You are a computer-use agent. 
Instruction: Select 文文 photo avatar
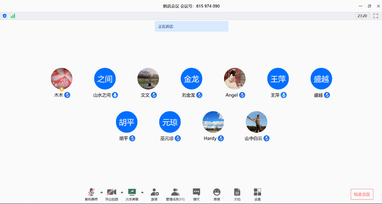tap(148, 78)
